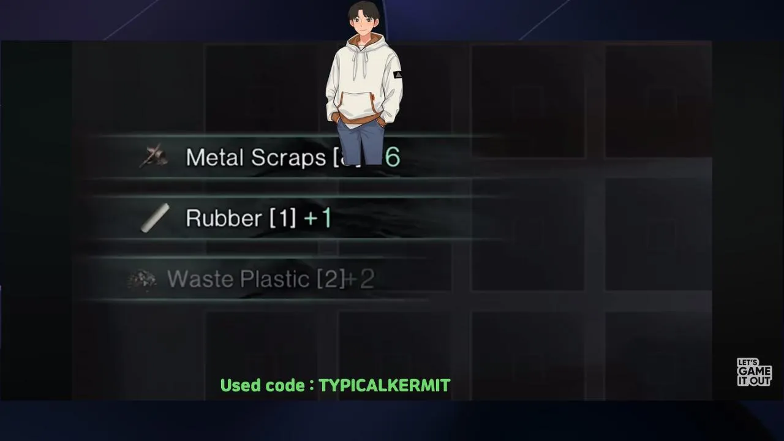This screenshot has height=441, width=784.
Task: Click the +2 Waste Plastic gain count
Action: click(x=360, y=279)
